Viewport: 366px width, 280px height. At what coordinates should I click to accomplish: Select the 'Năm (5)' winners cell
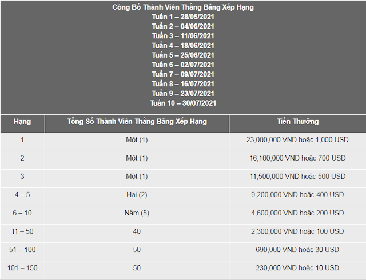click(x=137, y=213)
